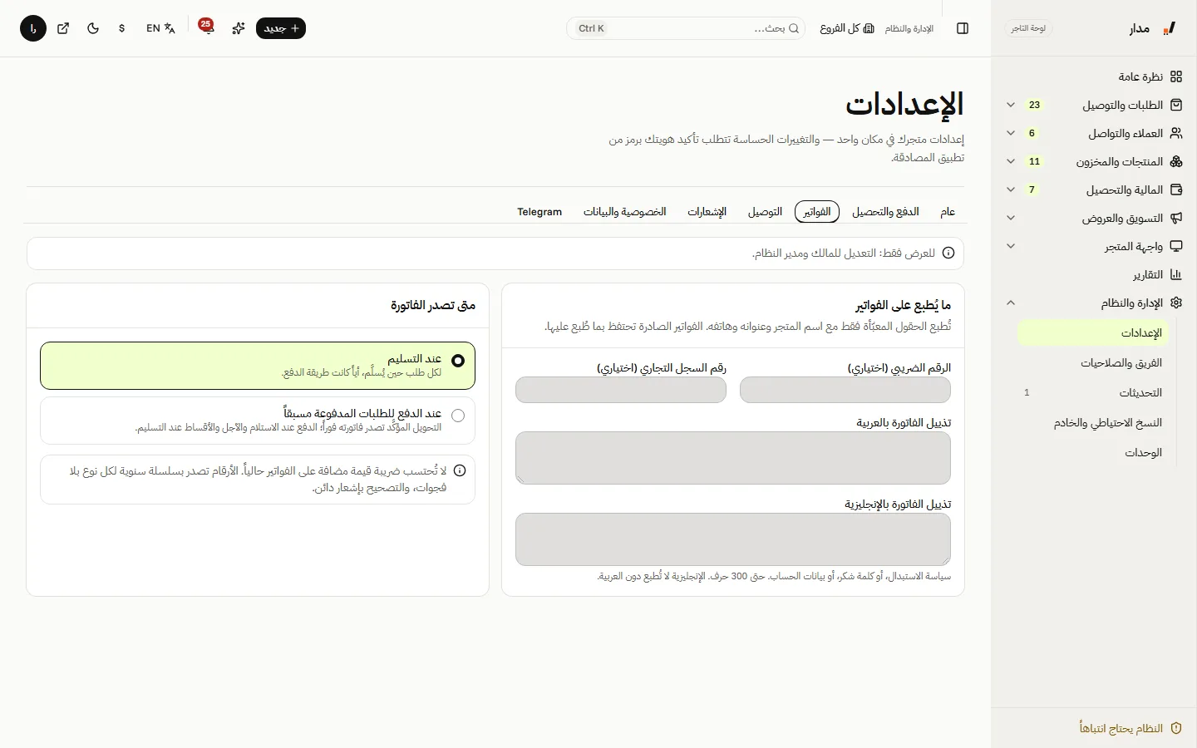The width and height of the screenshot is (1197, 748).
Task: Select عند الدفع للطلبات المدفوعة مسبقاً radio
Action: point(258,421)
